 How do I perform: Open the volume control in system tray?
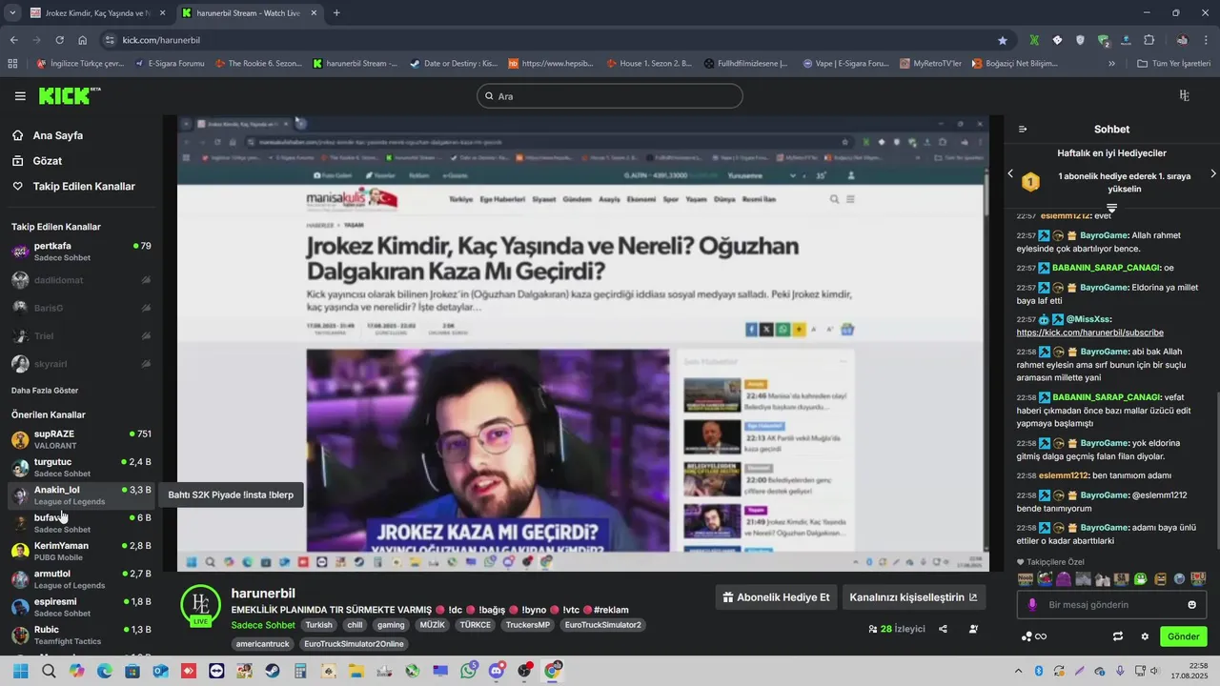point(1153,671)
